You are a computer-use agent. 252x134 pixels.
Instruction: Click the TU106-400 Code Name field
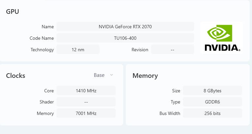pos(125,38)
